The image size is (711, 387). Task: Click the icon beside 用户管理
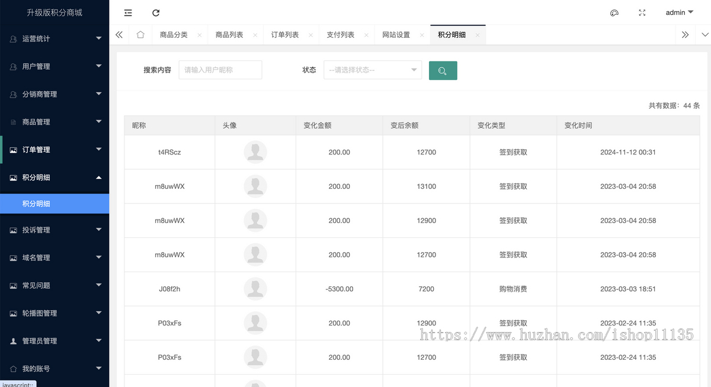coord(14,67)
